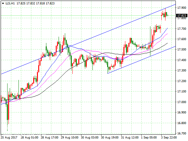Click the 17.900 price axis label

(182, 8)
